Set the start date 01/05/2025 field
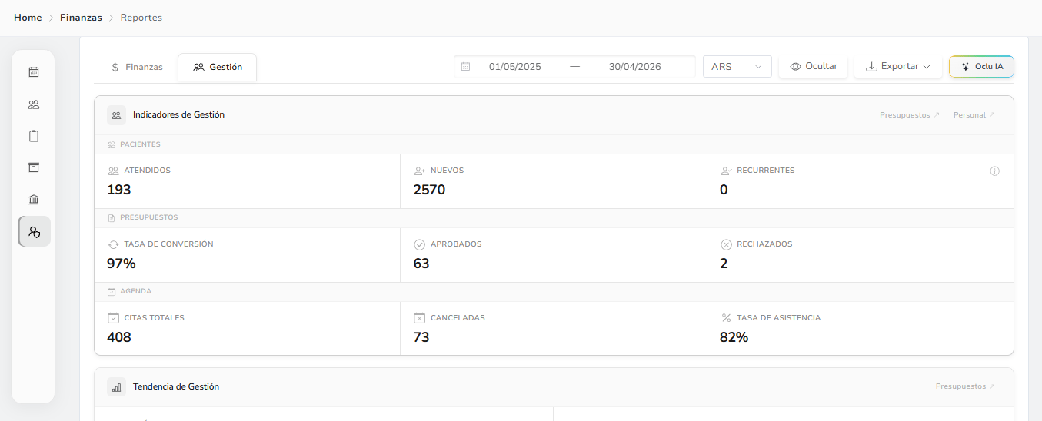This screenshot has height=421, width=1042. pyautogui.click(x=515, y=67)
